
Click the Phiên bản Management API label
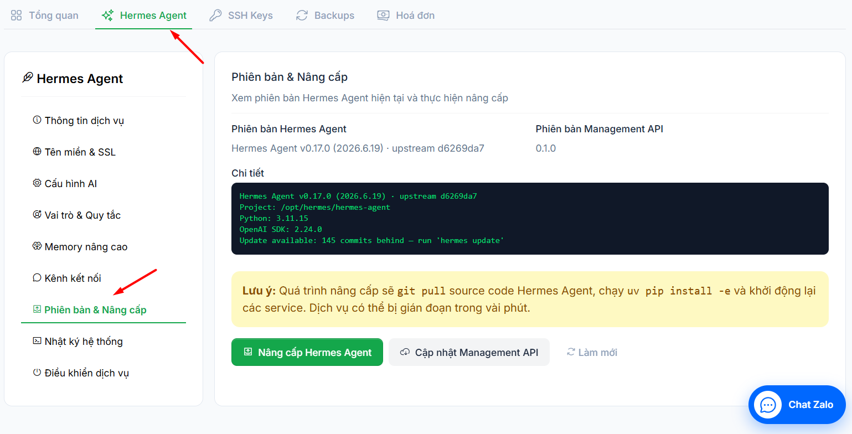click(x=600, y=129)
